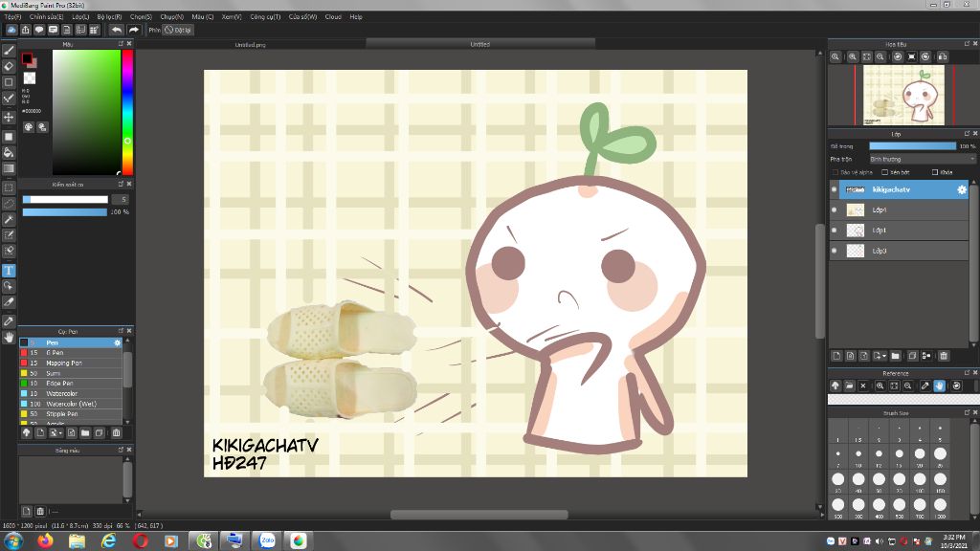Screen dimensions: 980x551
Task: Select the transparent color swatch
Action: [30, 78]
